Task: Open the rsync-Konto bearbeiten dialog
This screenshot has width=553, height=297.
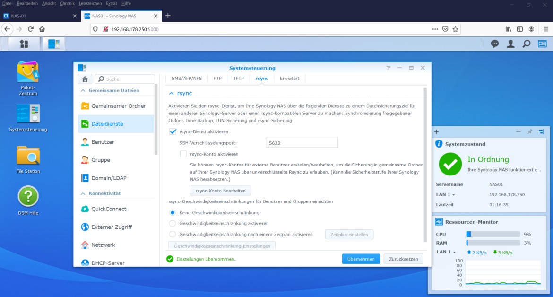Action: (220, 191)
